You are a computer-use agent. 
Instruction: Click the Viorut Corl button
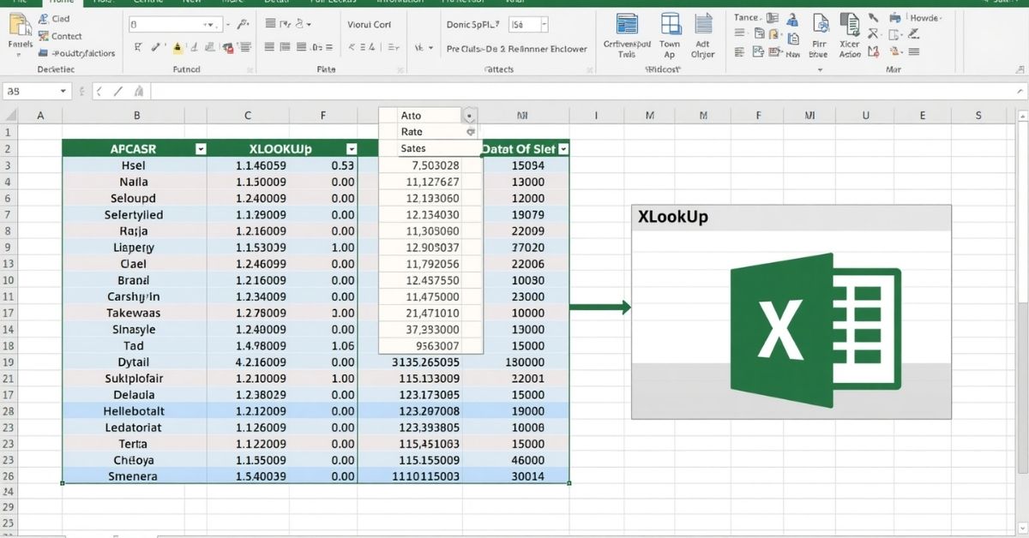pyautogui.click(x=370, y=25)
